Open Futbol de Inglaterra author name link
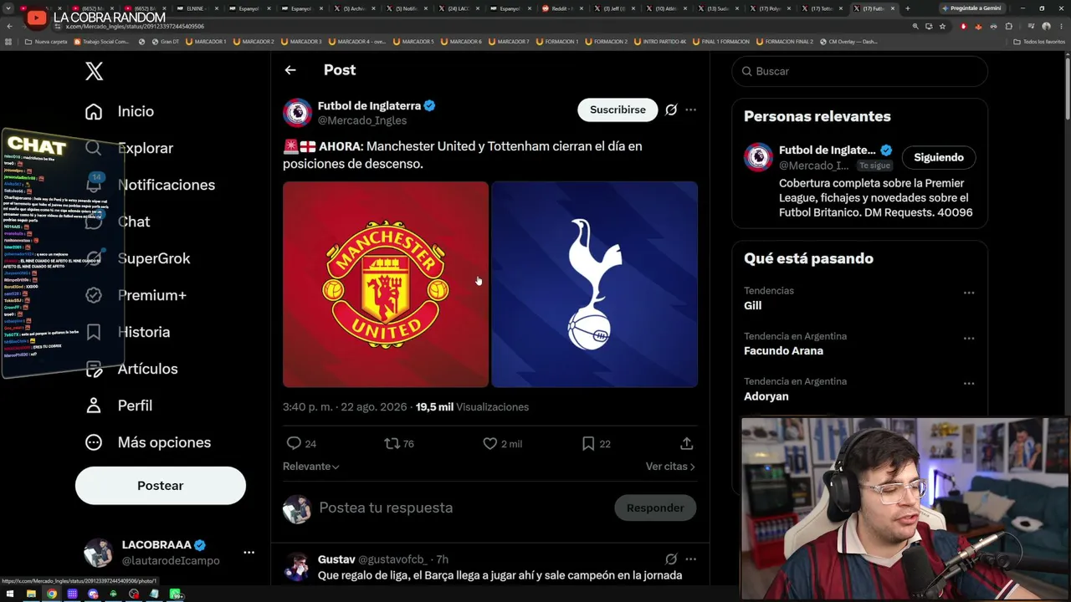Screen dimensions: 1071x602 pos(369,106)
